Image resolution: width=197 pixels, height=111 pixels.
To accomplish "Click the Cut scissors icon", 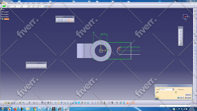I will (x=14, y=103).
